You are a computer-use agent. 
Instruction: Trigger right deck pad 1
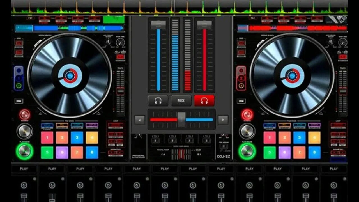tap(270, 138)
